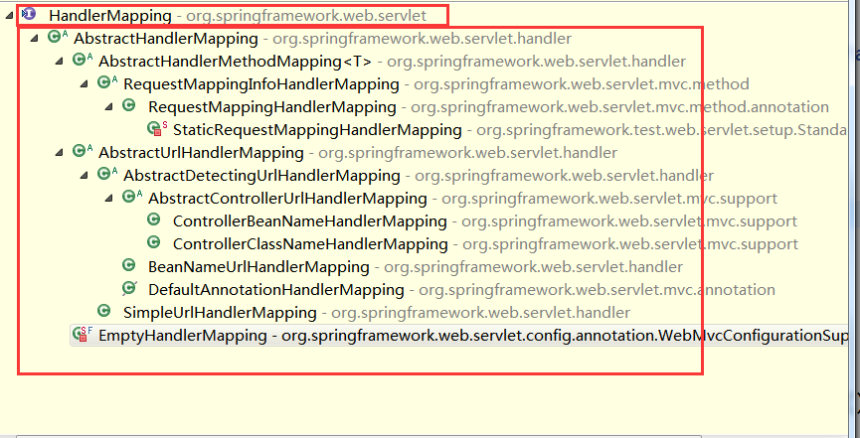Select the AbstractHandlerMapping row
The height and width of the screenshot is (438, 860).
322,39
